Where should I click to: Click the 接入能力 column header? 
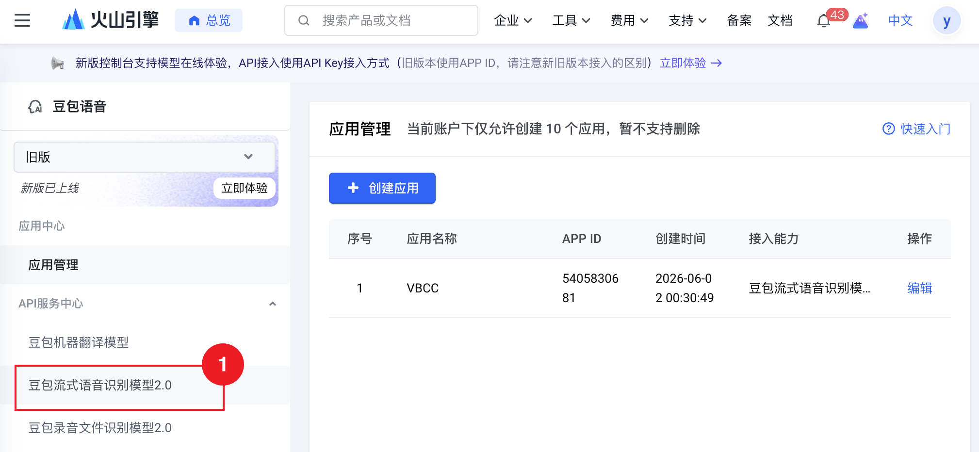click(774, 239)
